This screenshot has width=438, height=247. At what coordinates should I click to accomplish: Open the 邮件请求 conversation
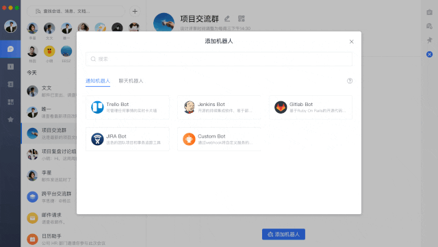pyautogui.click(x=49, y=218)
